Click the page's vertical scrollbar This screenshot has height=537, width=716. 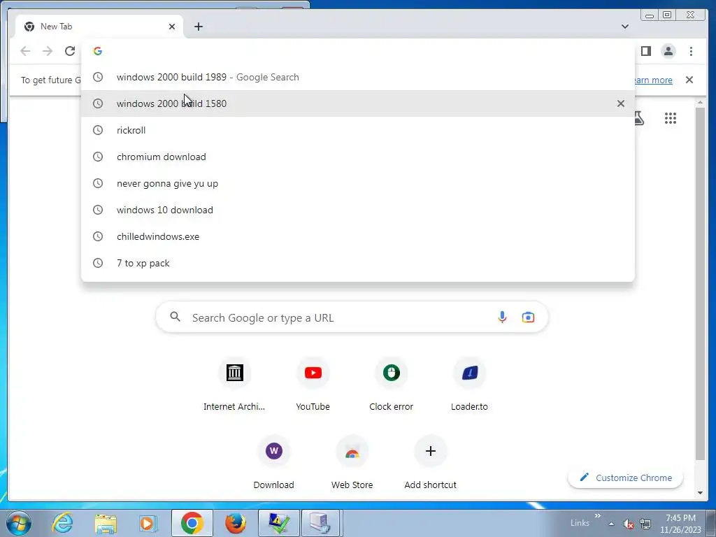(700, 283)
